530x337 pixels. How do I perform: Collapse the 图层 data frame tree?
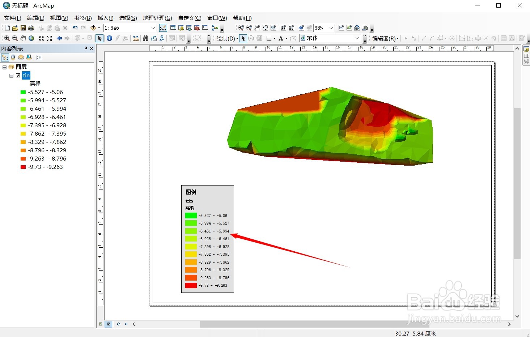point(4,67)
